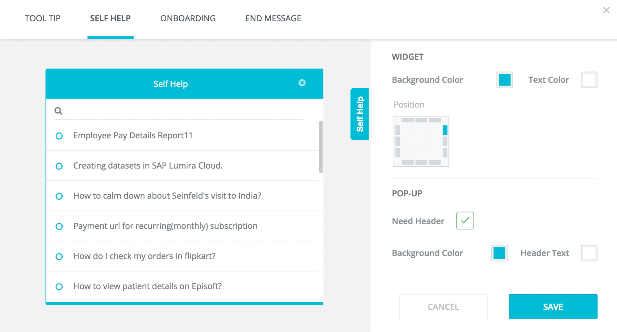
Task: Select the circle beside Creating datasets in SAP Lumira
Action: point(59,166)
